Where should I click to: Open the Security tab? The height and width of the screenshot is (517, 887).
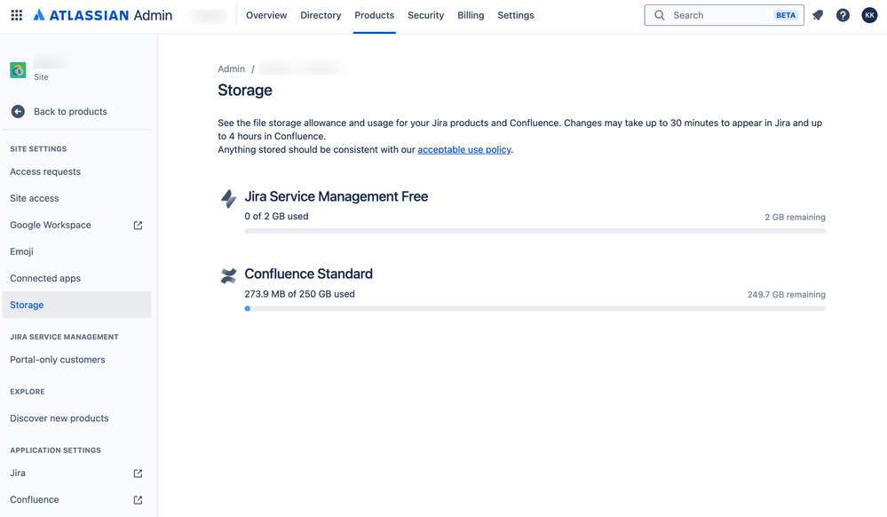(x=426, y=15)
